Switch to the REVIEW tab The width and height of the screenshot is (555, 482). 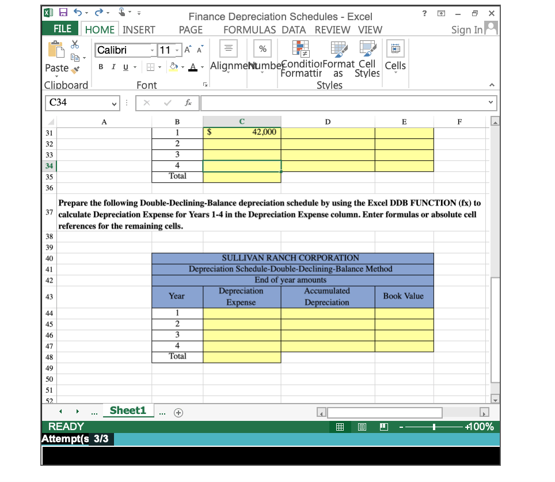[x=332, y=30]
